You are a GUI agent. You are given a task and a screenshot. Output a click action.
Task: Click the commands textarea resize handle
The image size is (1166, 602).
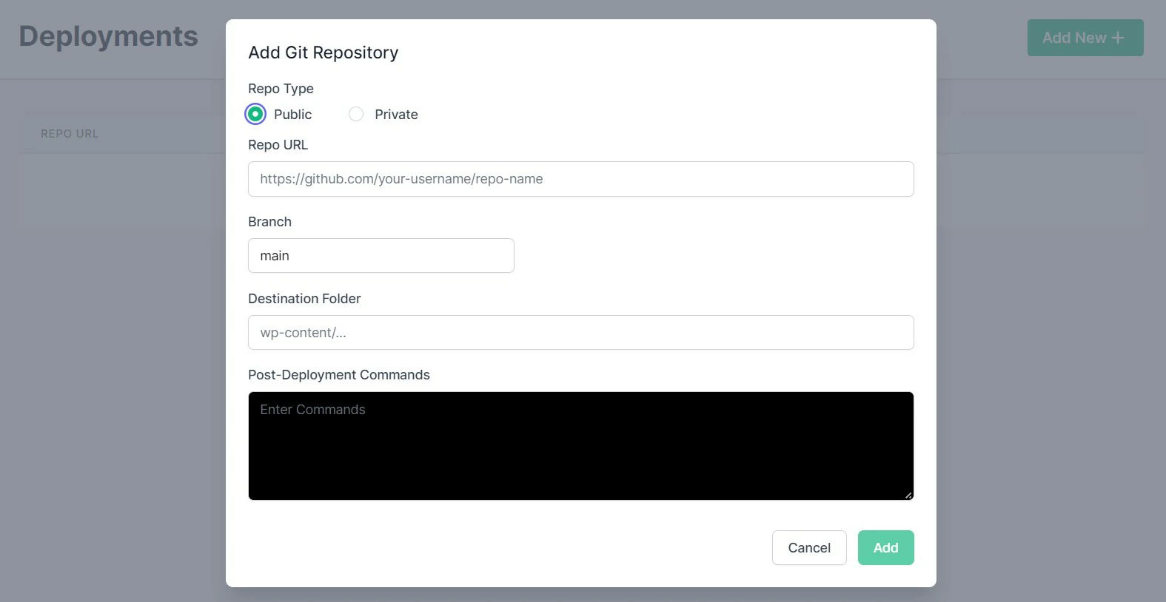click(908, 495)
